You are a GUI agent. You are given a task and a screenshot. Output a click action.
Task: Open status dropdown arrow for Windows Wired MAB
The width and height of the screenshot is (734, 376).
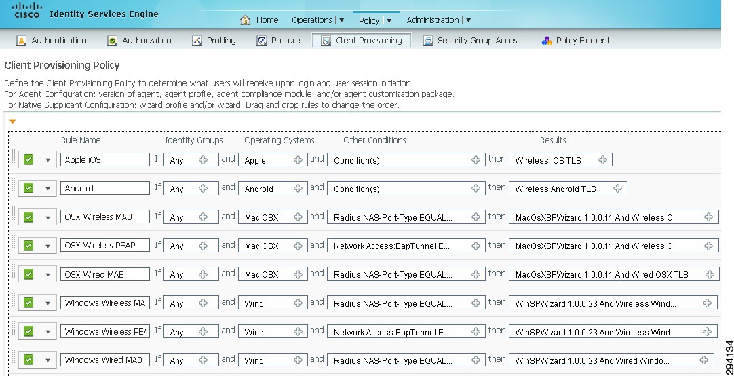tap(47, 360)
